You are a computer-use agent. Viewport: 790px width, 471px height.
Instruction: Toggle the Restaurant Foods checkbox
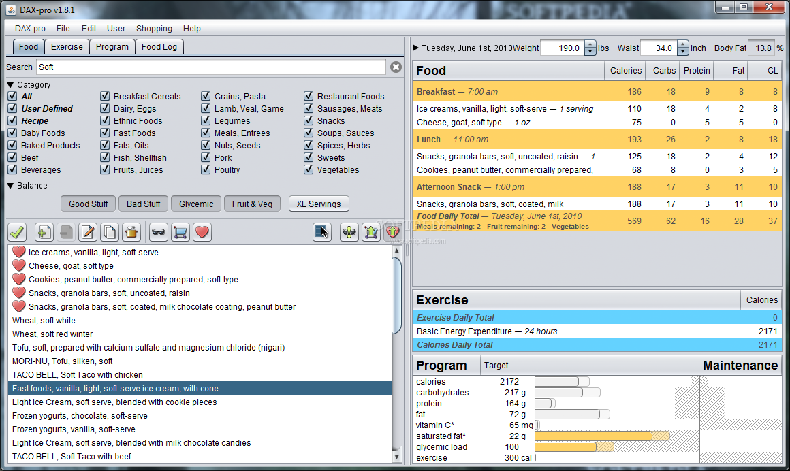(309, 96)
